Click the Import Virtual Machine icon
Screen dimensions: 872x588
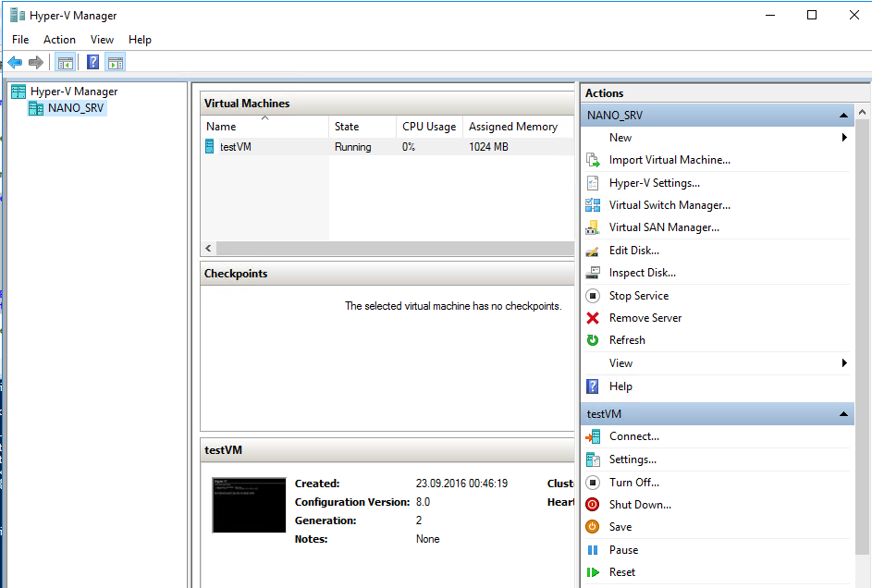(593, 160)
